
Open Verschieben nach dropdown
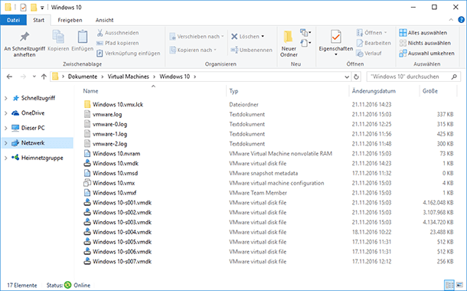(x=197, y=37)
